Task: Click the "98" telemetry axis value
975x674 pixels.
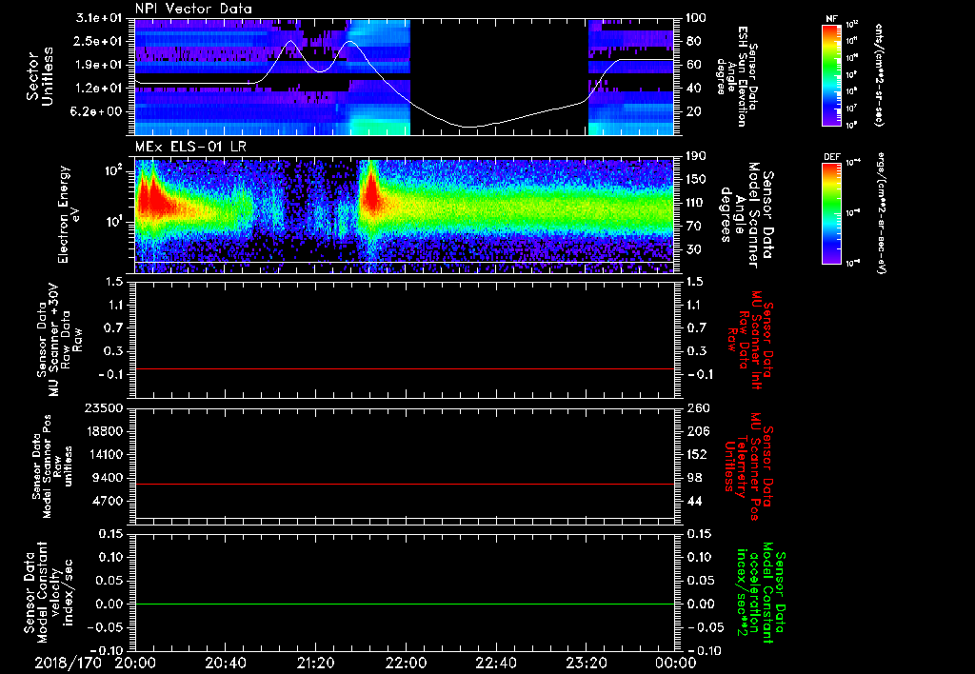Action: coord(693,478)
